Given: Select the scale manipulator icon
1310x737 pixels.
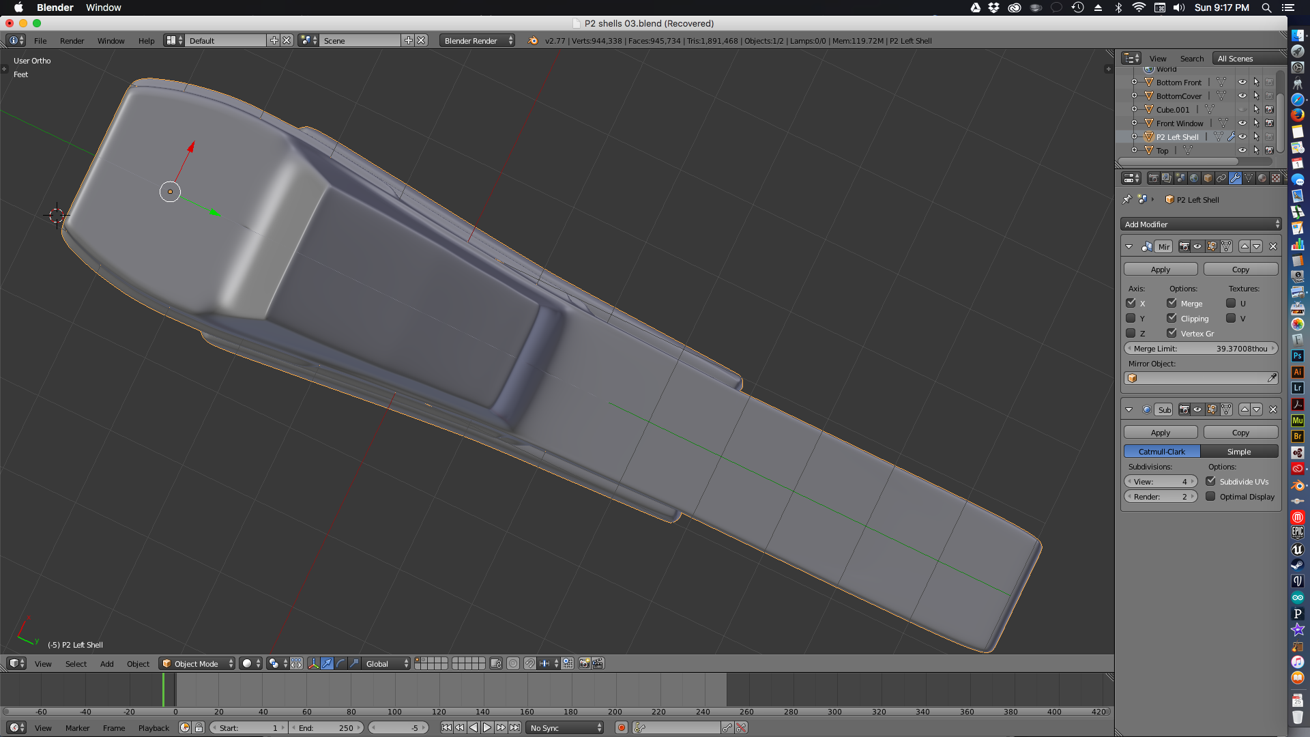Looking at the screenshot, I should [354, 663].
